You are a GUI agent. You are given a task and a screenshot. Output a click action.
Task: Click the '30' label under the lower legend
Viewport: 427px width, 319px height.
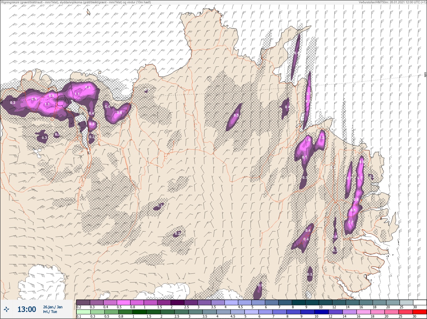(415, 316)
